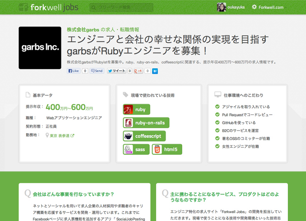The image size is (306, 221).
Task: Click the tag icon by 現場で使われている技術
Action: (x=125, y=95)
